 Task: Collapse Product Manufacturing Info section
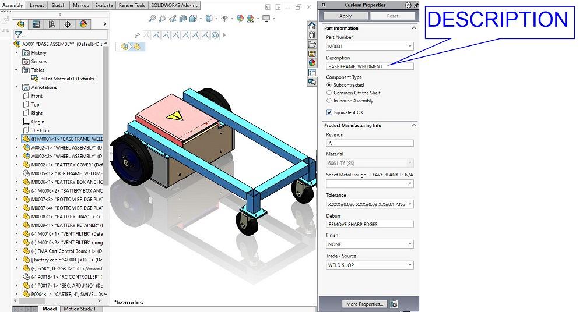click(414, 126)
